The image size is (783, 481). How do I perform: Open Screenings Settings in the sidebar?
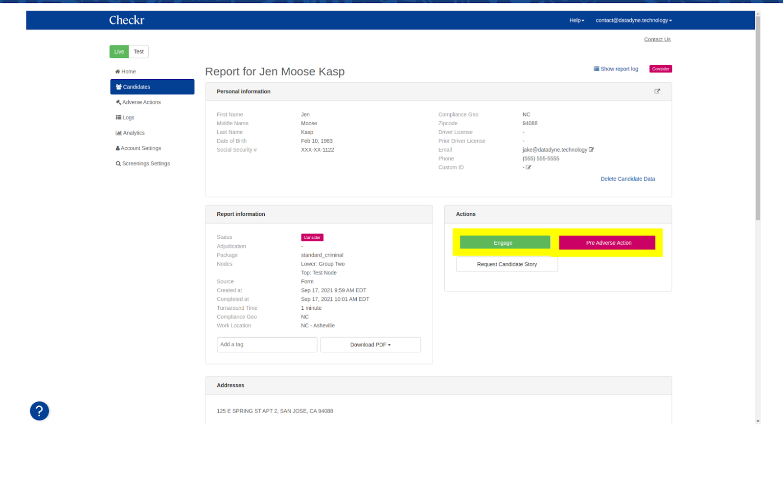(145, 164)
